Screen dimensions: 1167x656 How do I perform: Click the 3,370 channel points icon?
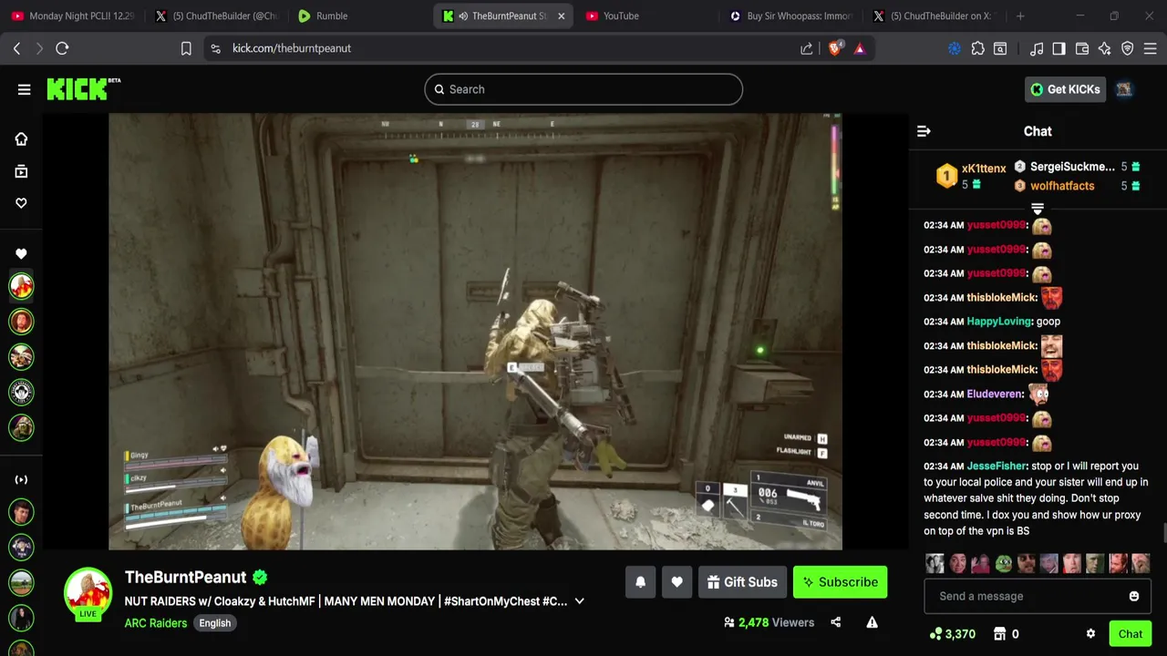click(x=935, y=634)
